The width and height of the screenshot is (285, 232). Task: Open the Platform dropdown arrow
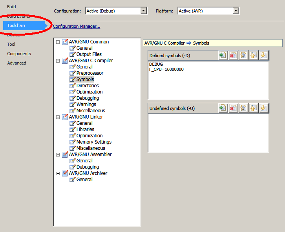pos(236,11)
